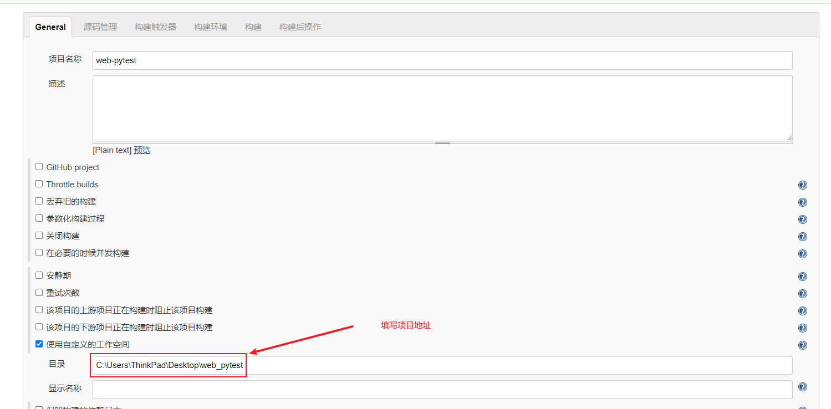
Task: Open the 参数化构建过程 help icon
Action: pyautogui.click(x=802, y=219)
